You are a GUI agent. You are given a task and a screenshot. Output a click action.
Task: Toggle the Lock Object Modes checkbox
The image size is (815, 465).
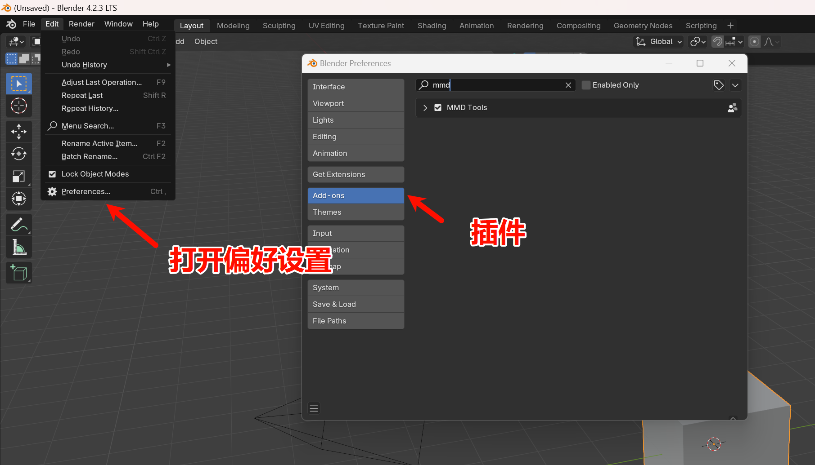pos(52,174)
